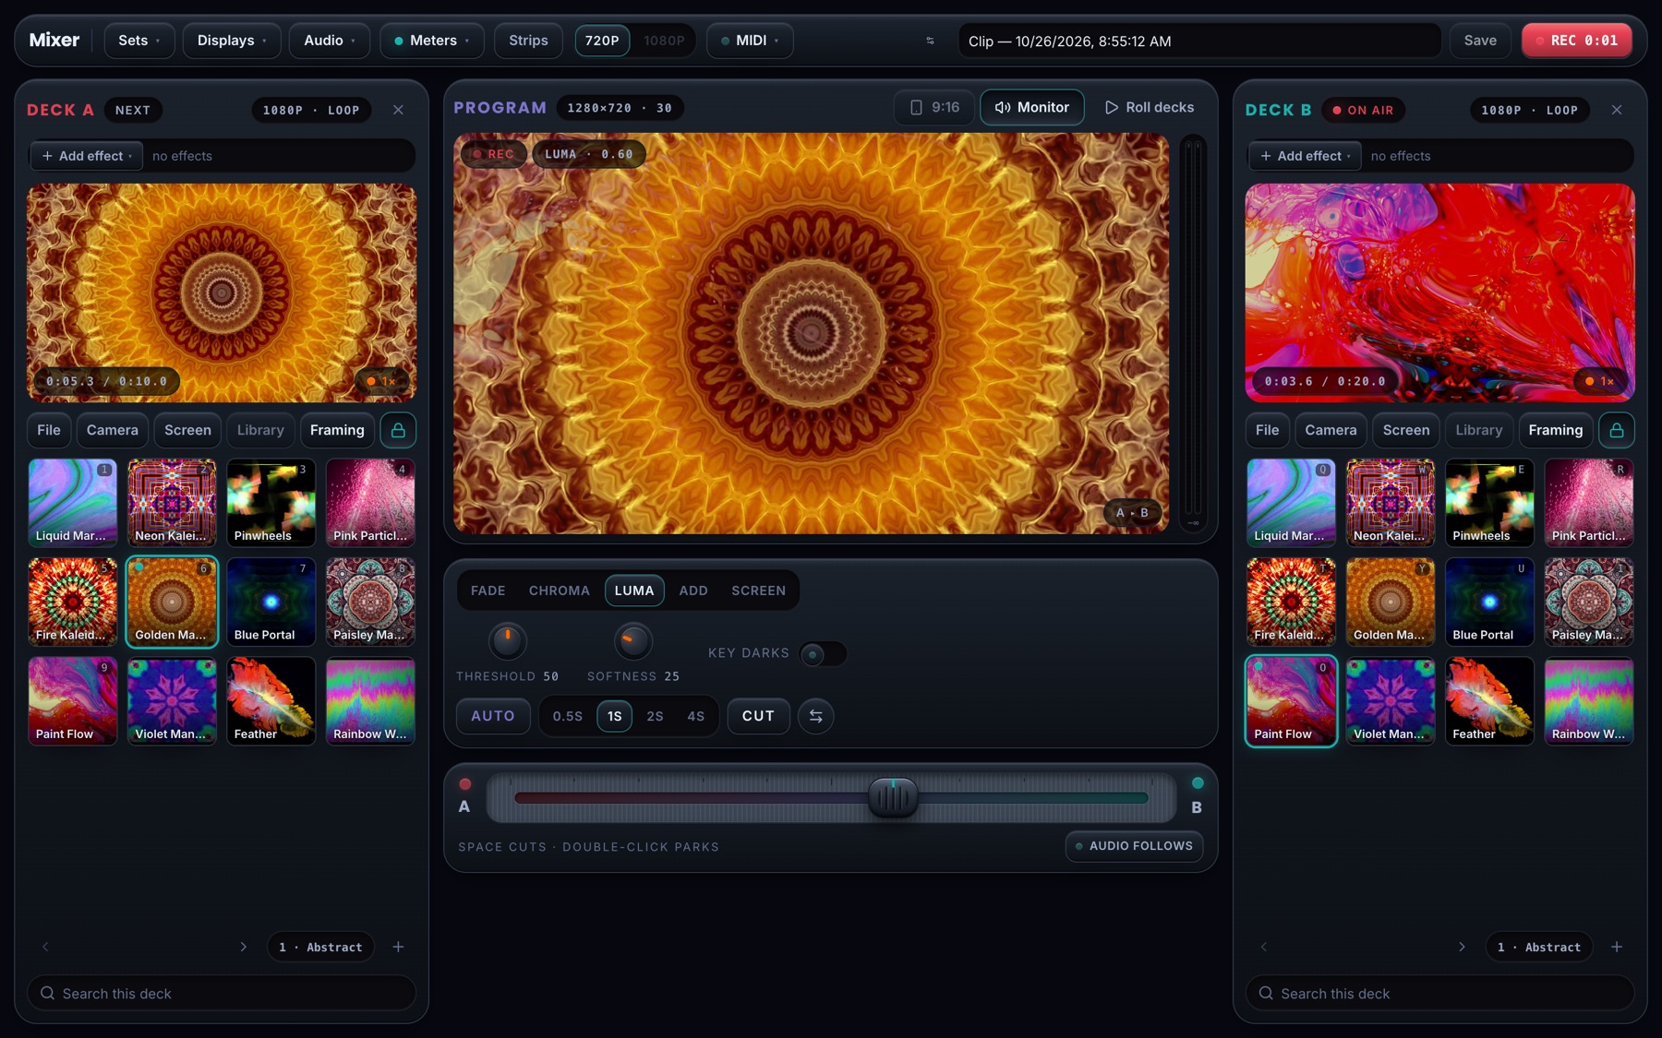
Task: Click the small swap icon left of clip name
Action: point(930,41)
